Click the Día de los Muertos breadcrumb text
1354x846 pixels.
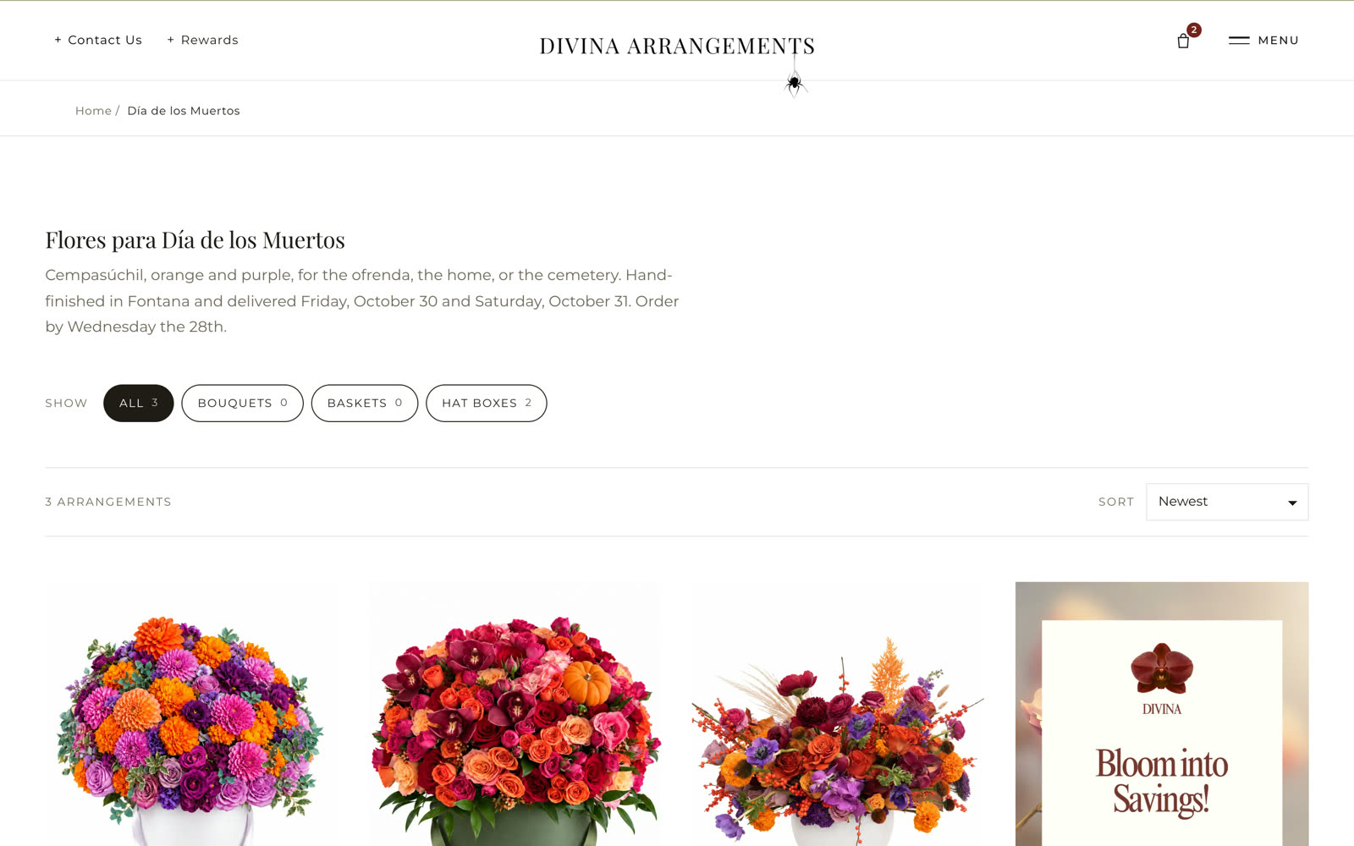click(184, 111)
